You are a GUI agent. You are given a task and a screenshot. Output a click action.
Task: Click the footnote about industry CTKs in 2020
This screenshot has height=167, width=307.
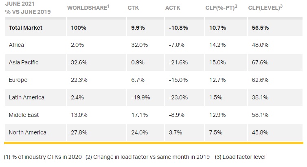[x=43, y=157]
